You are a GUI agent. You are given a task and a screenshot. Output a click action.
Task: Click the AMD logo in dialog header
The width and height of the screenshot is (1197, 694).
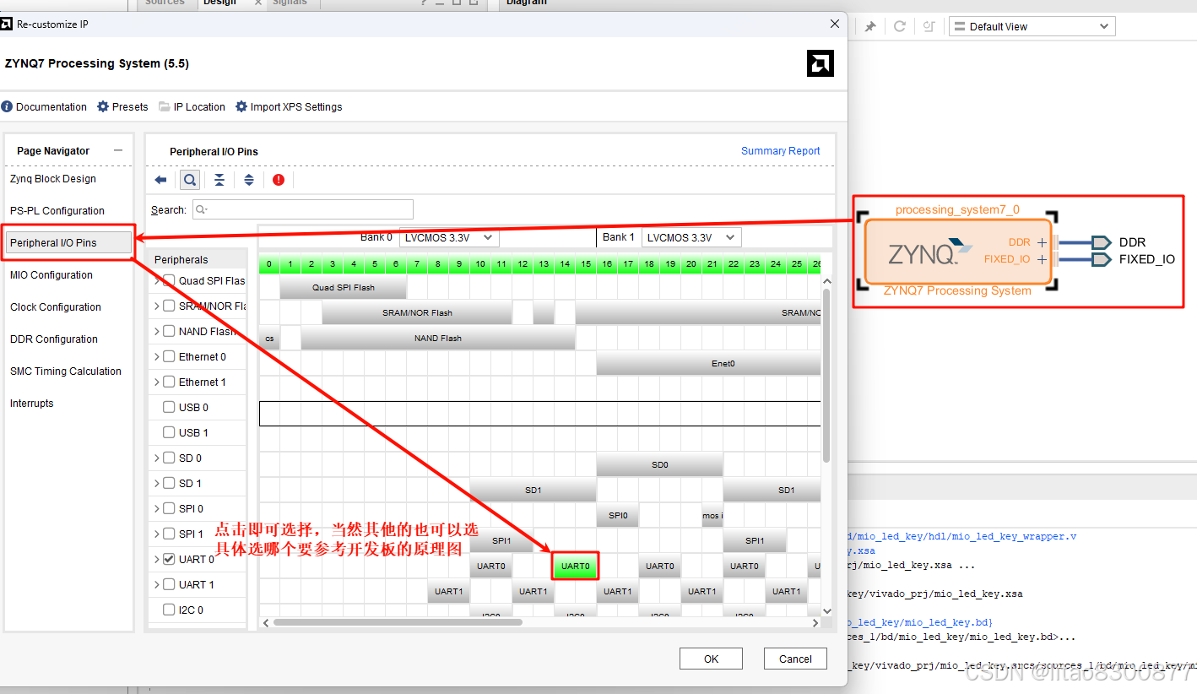[821, 63]
